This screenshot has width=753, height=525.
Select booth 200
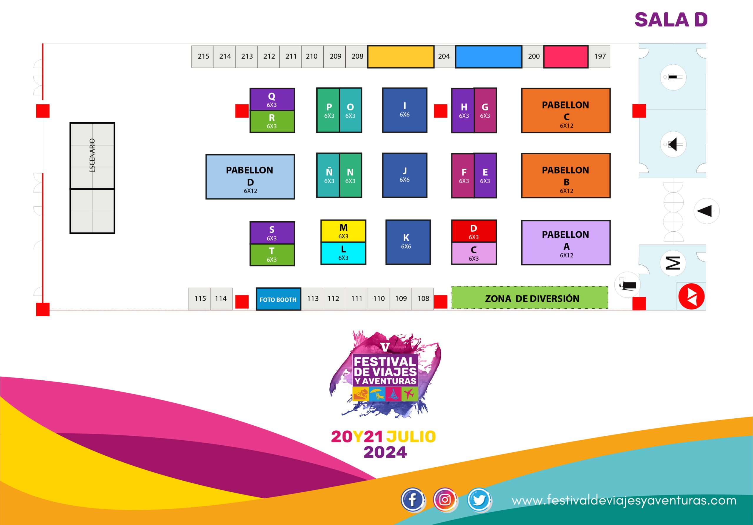[x=533, y=57]
